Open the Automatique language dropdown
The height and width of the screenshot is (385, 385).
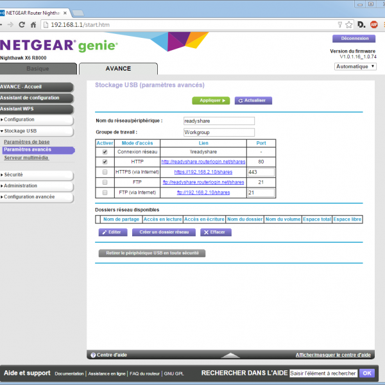point(354,66)
